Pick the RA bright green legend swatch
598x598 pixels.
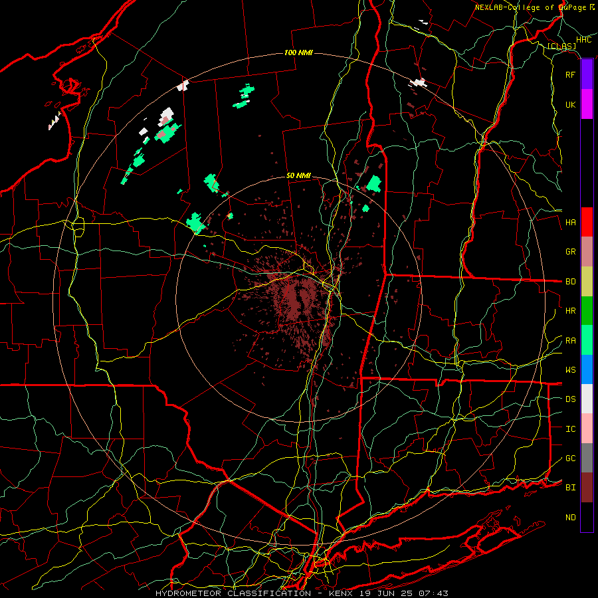click(587, 340)
